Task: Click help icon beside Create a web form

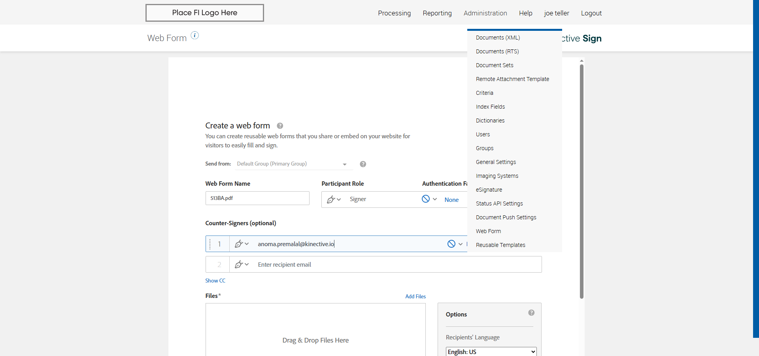Action: 280,126
